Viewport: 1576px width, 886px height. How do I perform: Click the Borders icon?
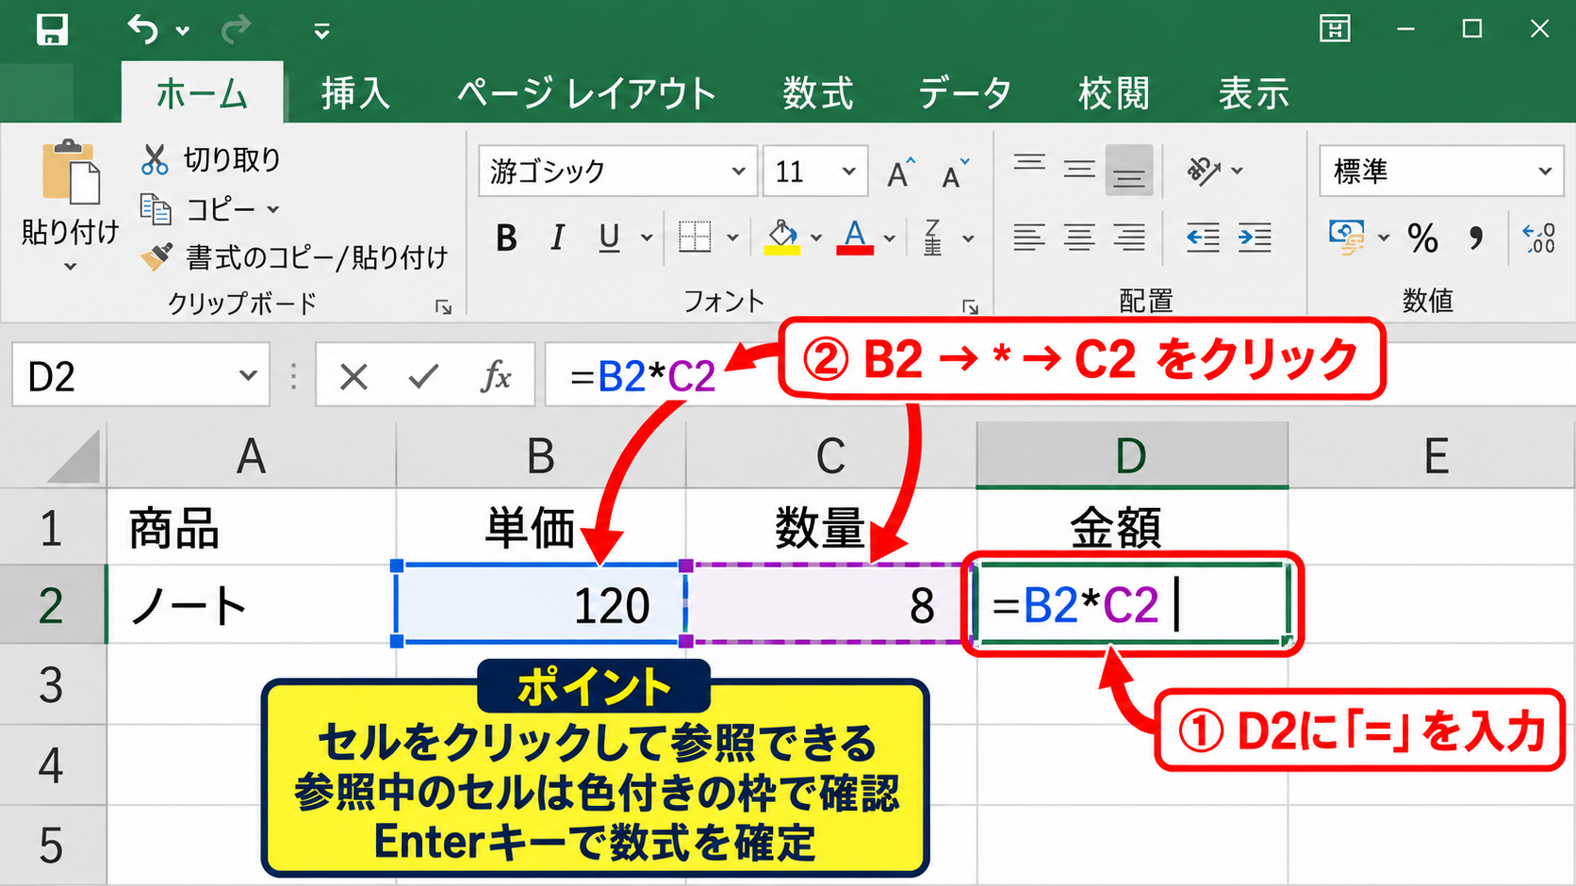(695, 237)
